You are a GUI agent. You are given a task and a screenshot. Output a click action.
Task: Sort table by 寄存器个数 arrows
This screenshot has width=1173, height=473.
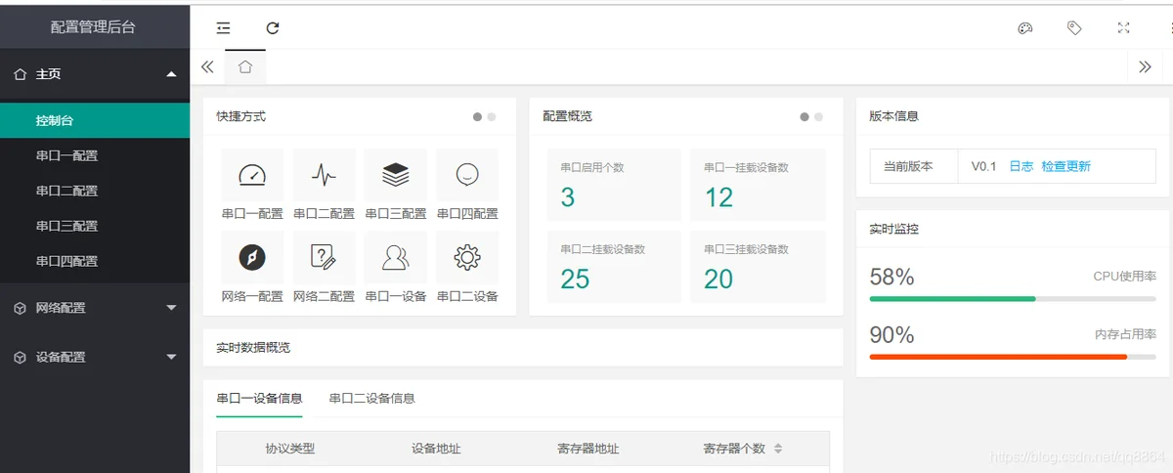pyautogui.click(x=778, y=449)
